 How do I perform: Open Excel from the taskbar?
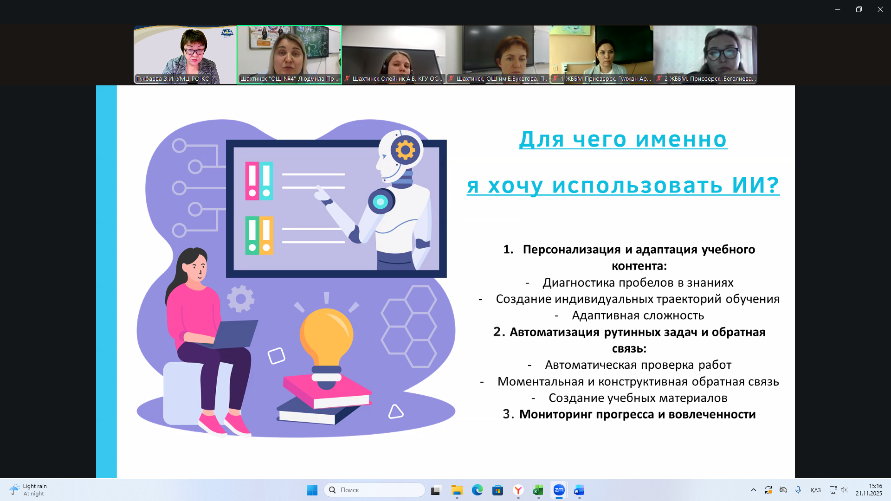point(538,490)
